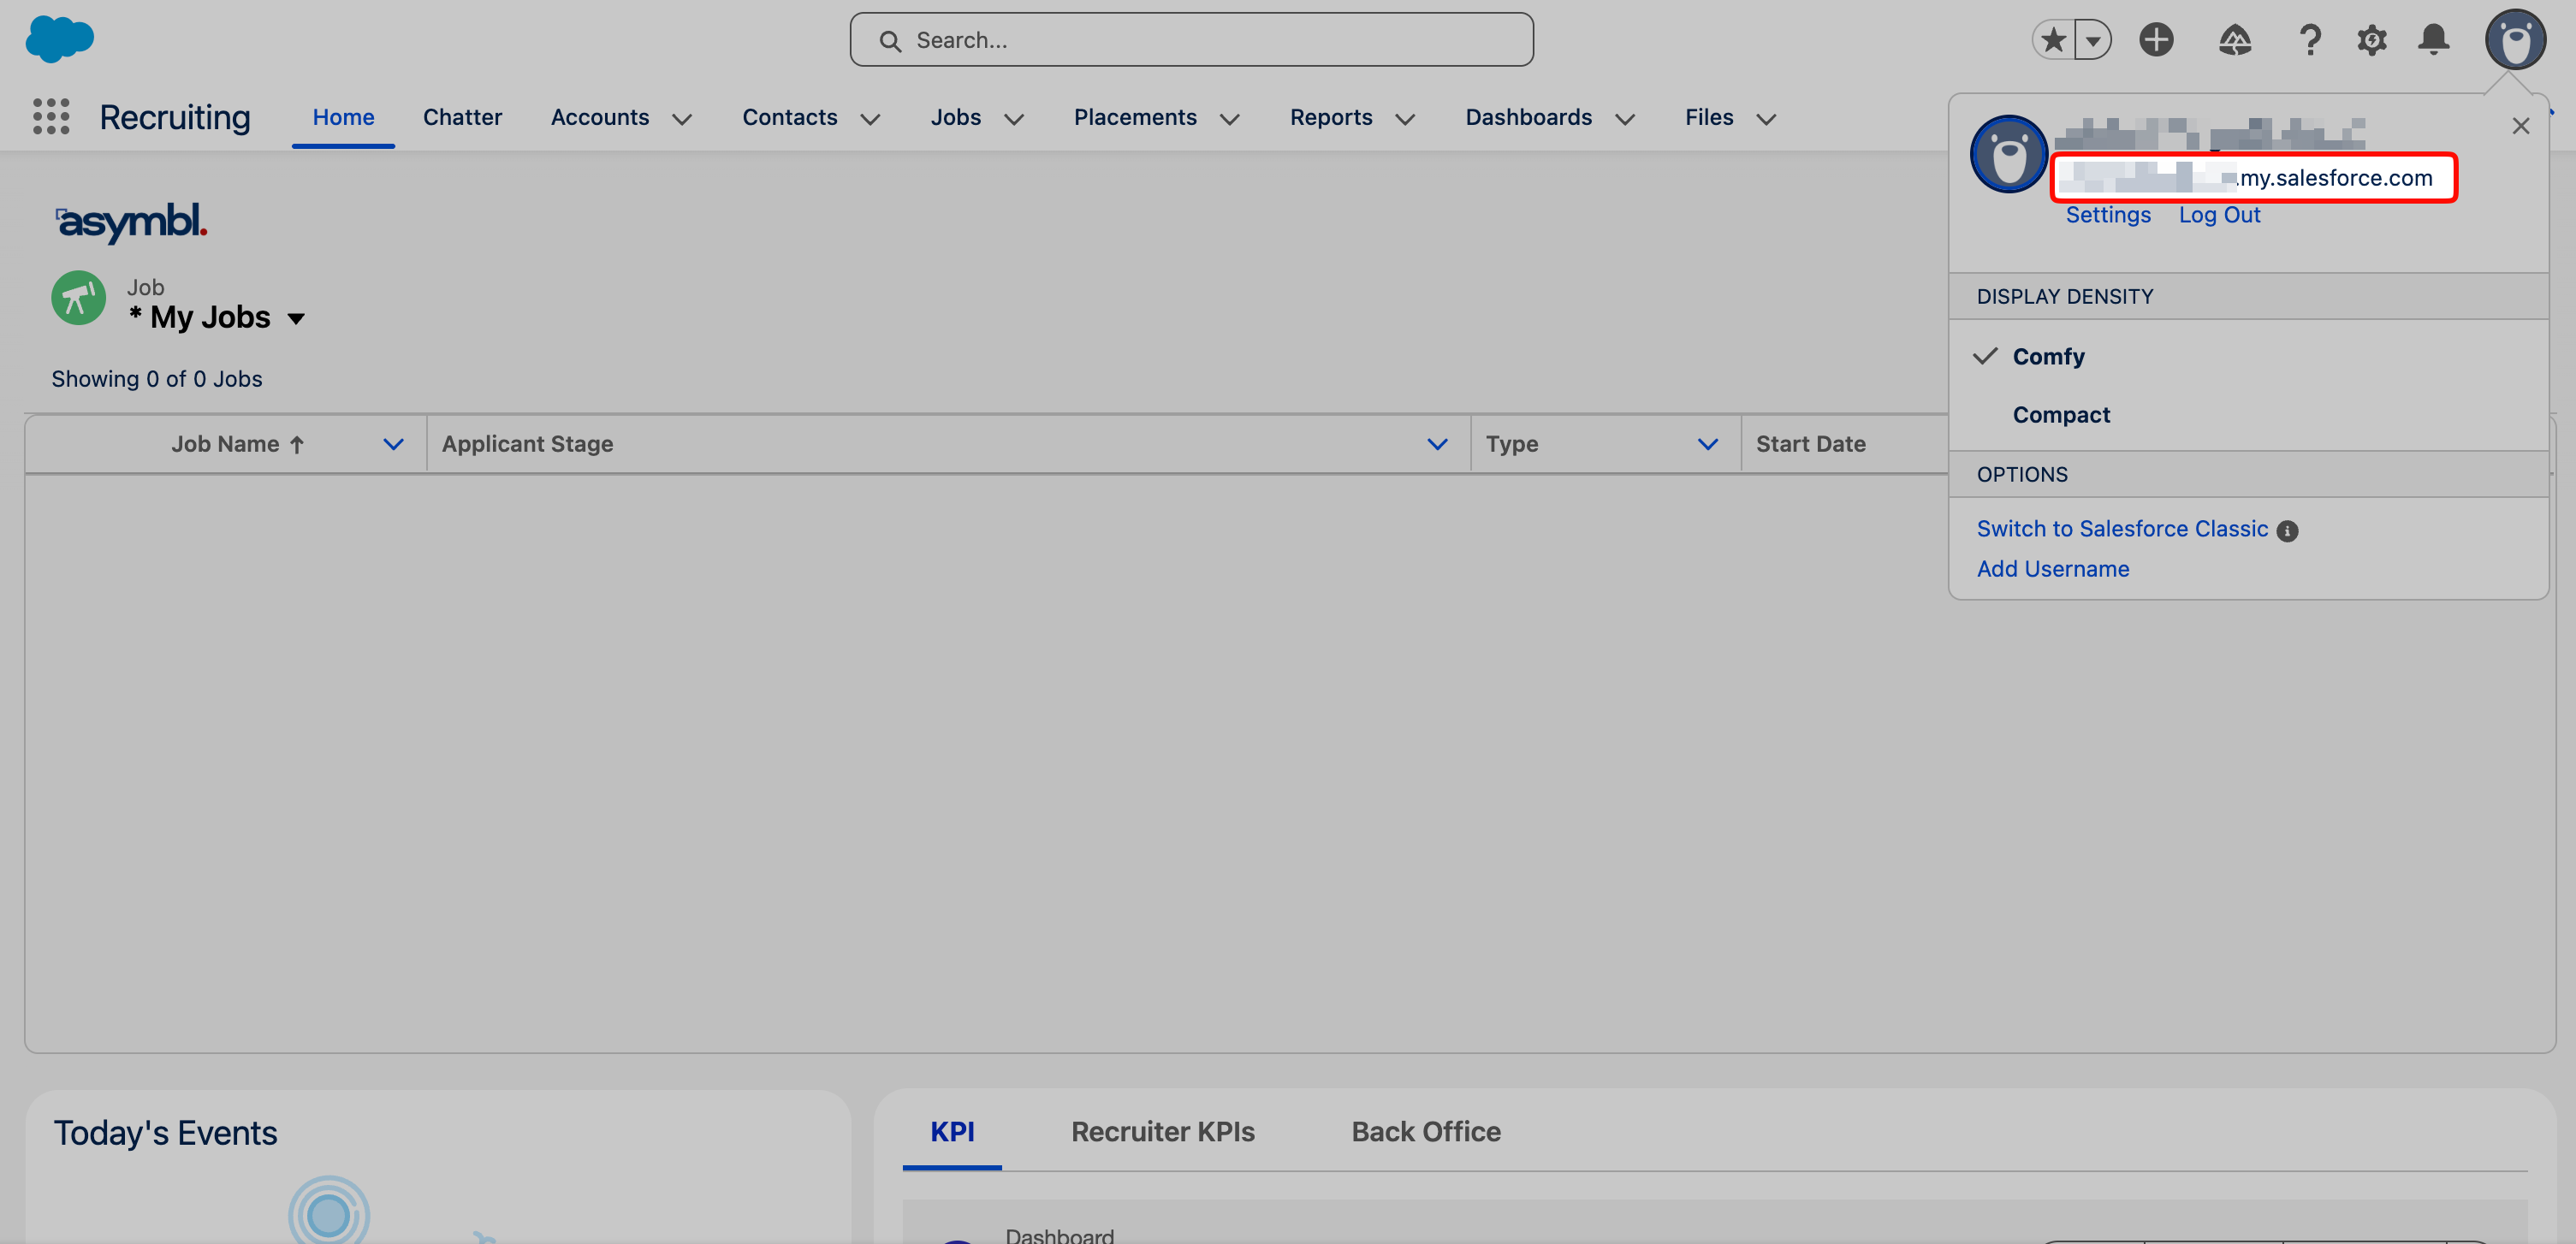Select Comfy display density

click(x=2048, y=357)
